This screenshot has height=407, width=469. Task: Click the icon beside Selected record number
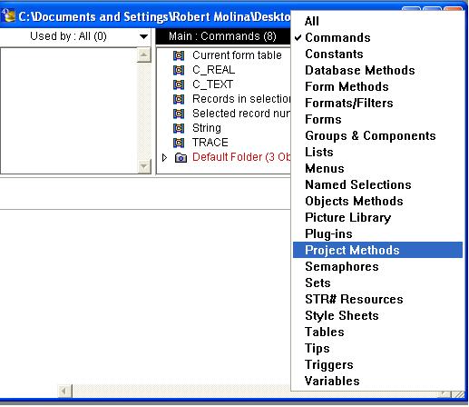coord(179,114)
